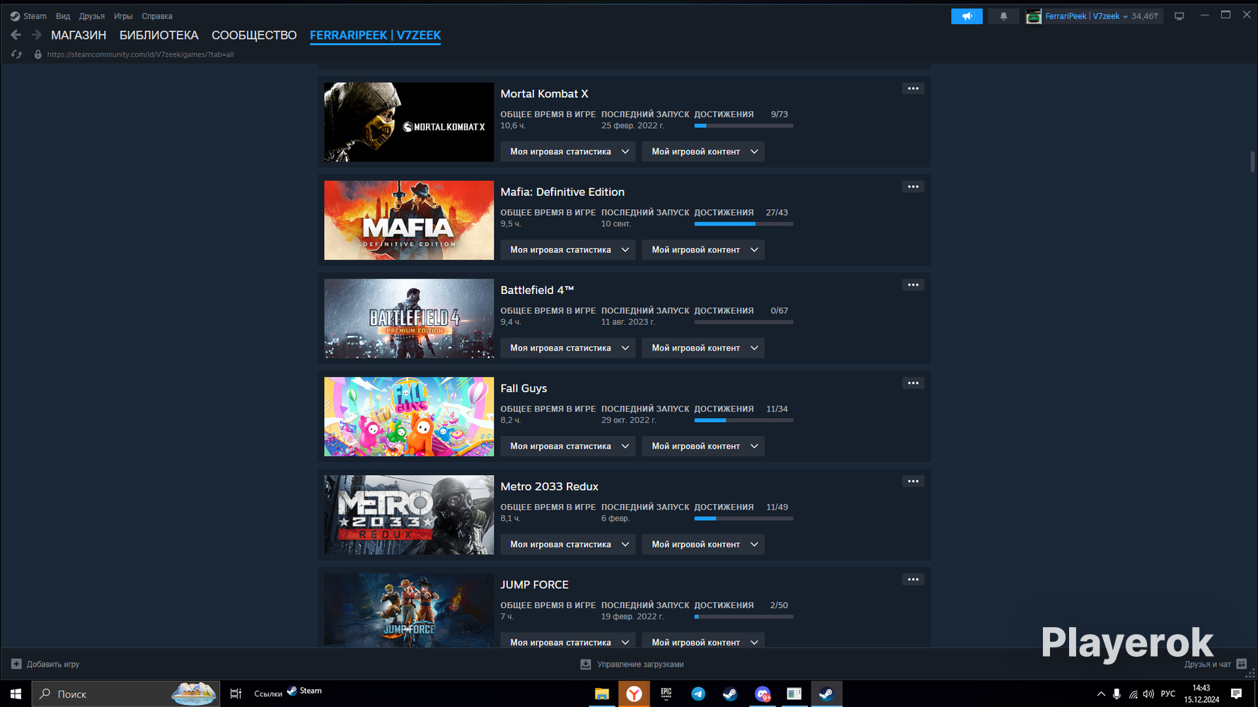Open the friends list icon at bottom right

point(1242,664)
